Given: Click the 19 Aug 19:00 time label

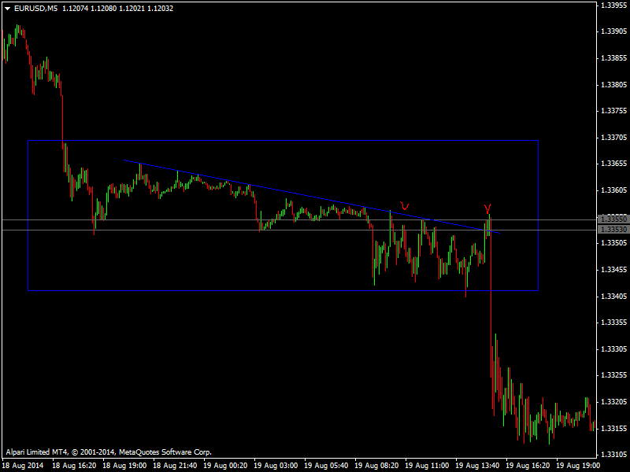Looking at the screenshot, I should coord(578,466).
